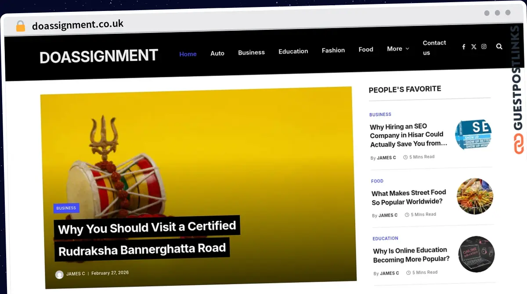
Task: Click the search magnifier icon
Action: 499,47
